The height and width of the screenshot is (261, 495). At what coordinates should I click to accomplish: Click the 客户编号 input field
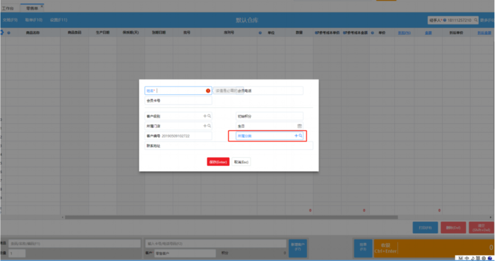click(178, 136)
